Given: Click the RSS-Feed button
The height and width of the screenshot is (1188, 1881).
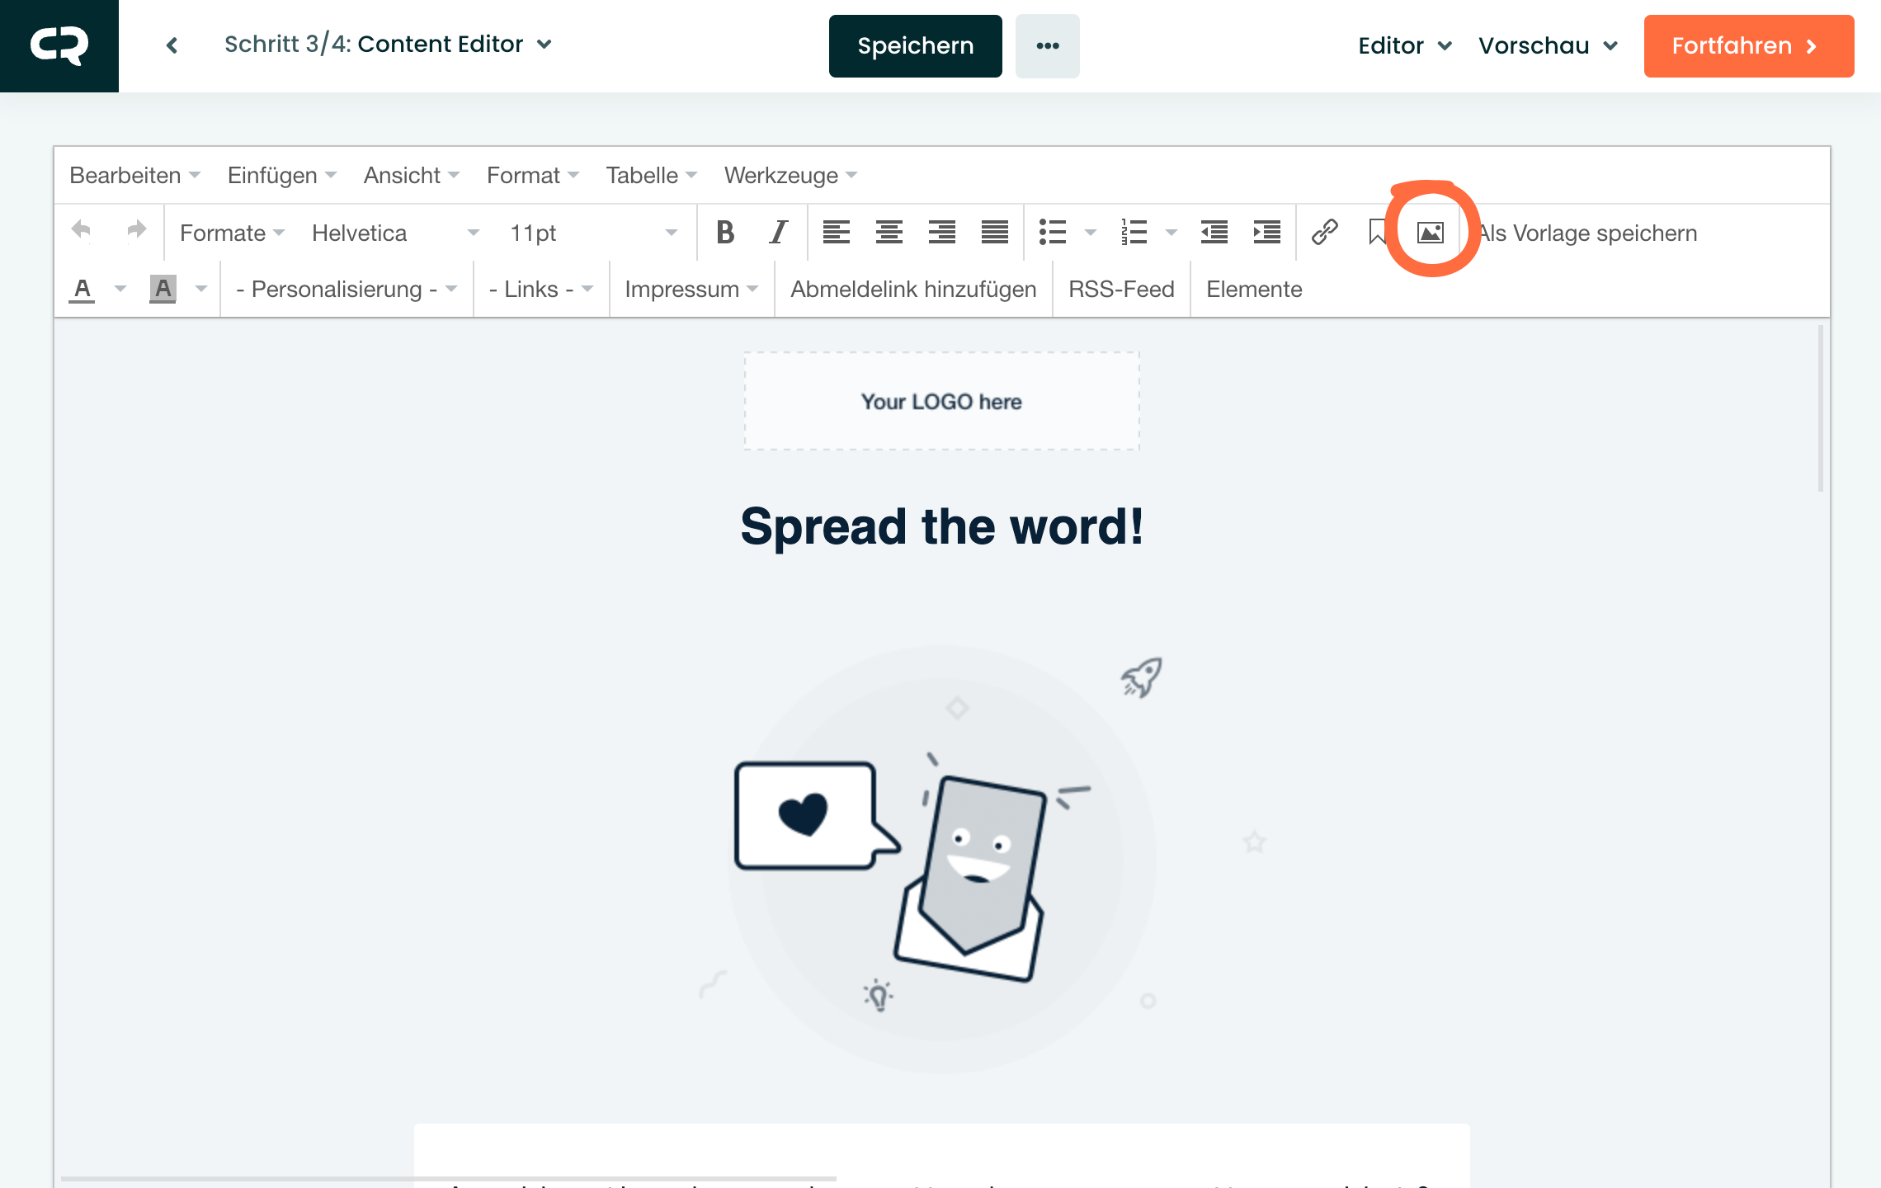Looking at the screenshot, I should [1121, 290].
